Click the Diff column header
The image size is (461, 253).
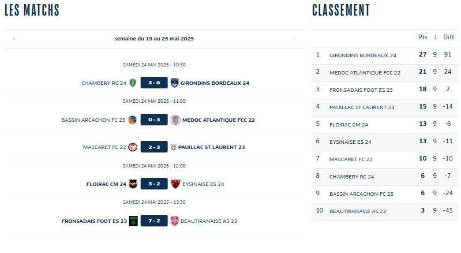click(449, 37)
